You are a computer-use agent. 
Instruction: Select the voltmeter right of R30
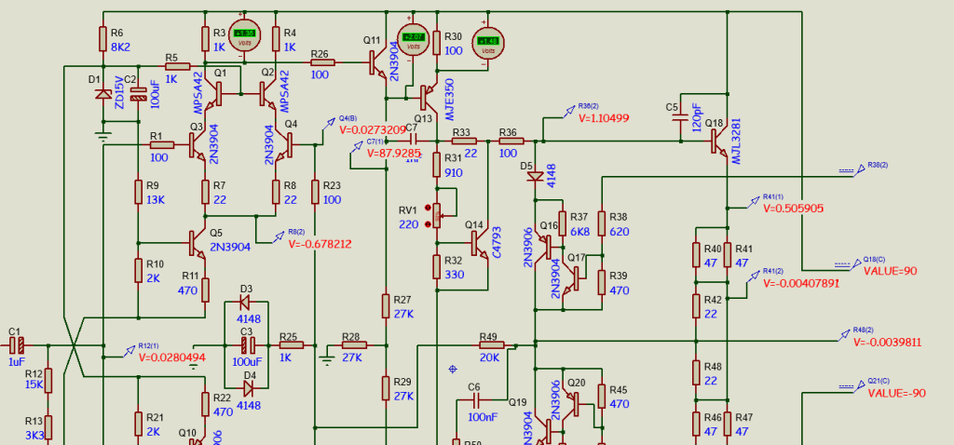(x=487, y=42)
